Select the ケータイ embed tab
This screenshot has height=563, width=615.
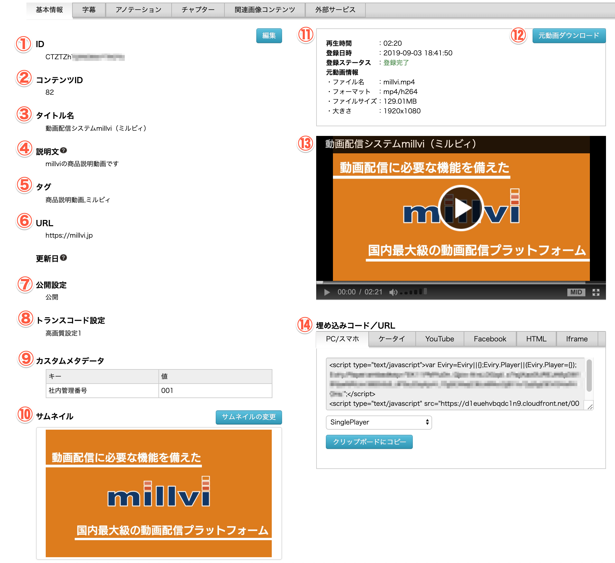(x=392, y=339)
